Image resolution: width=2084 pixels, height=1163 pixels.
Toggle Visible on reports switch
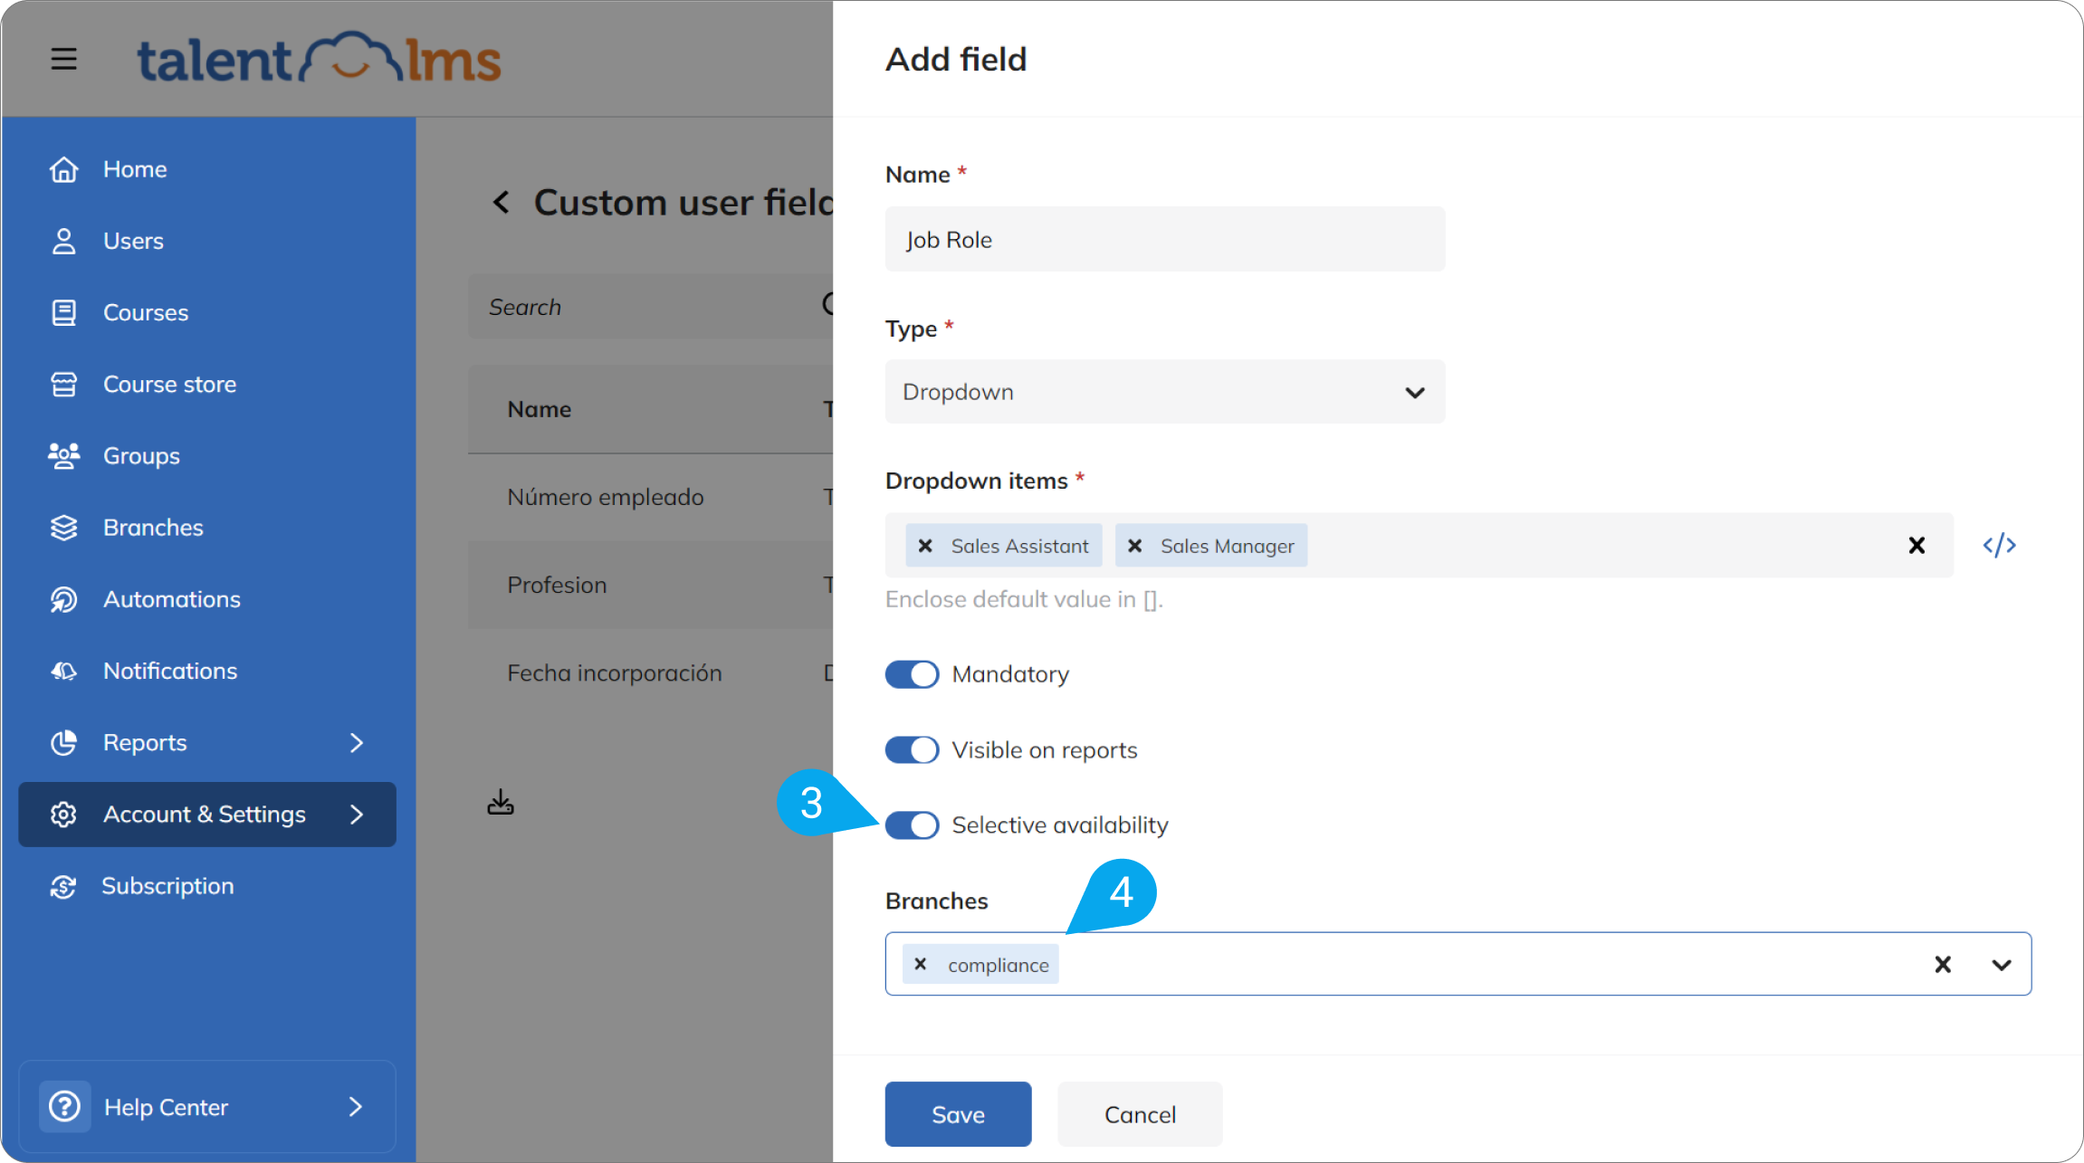[x=912, y=750]
